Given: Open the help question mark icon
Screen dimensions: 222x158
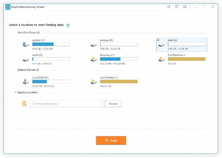Looking at the screenshot, I should tap(177, 6).
